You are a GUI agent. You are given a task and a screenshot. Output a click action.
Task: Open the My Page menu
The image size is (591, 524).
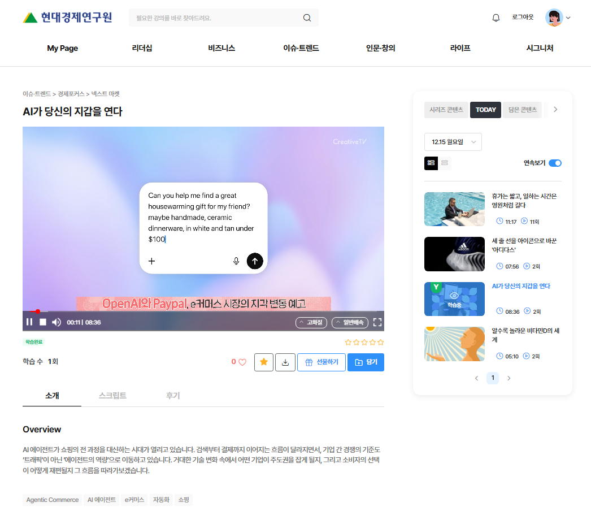63,48
